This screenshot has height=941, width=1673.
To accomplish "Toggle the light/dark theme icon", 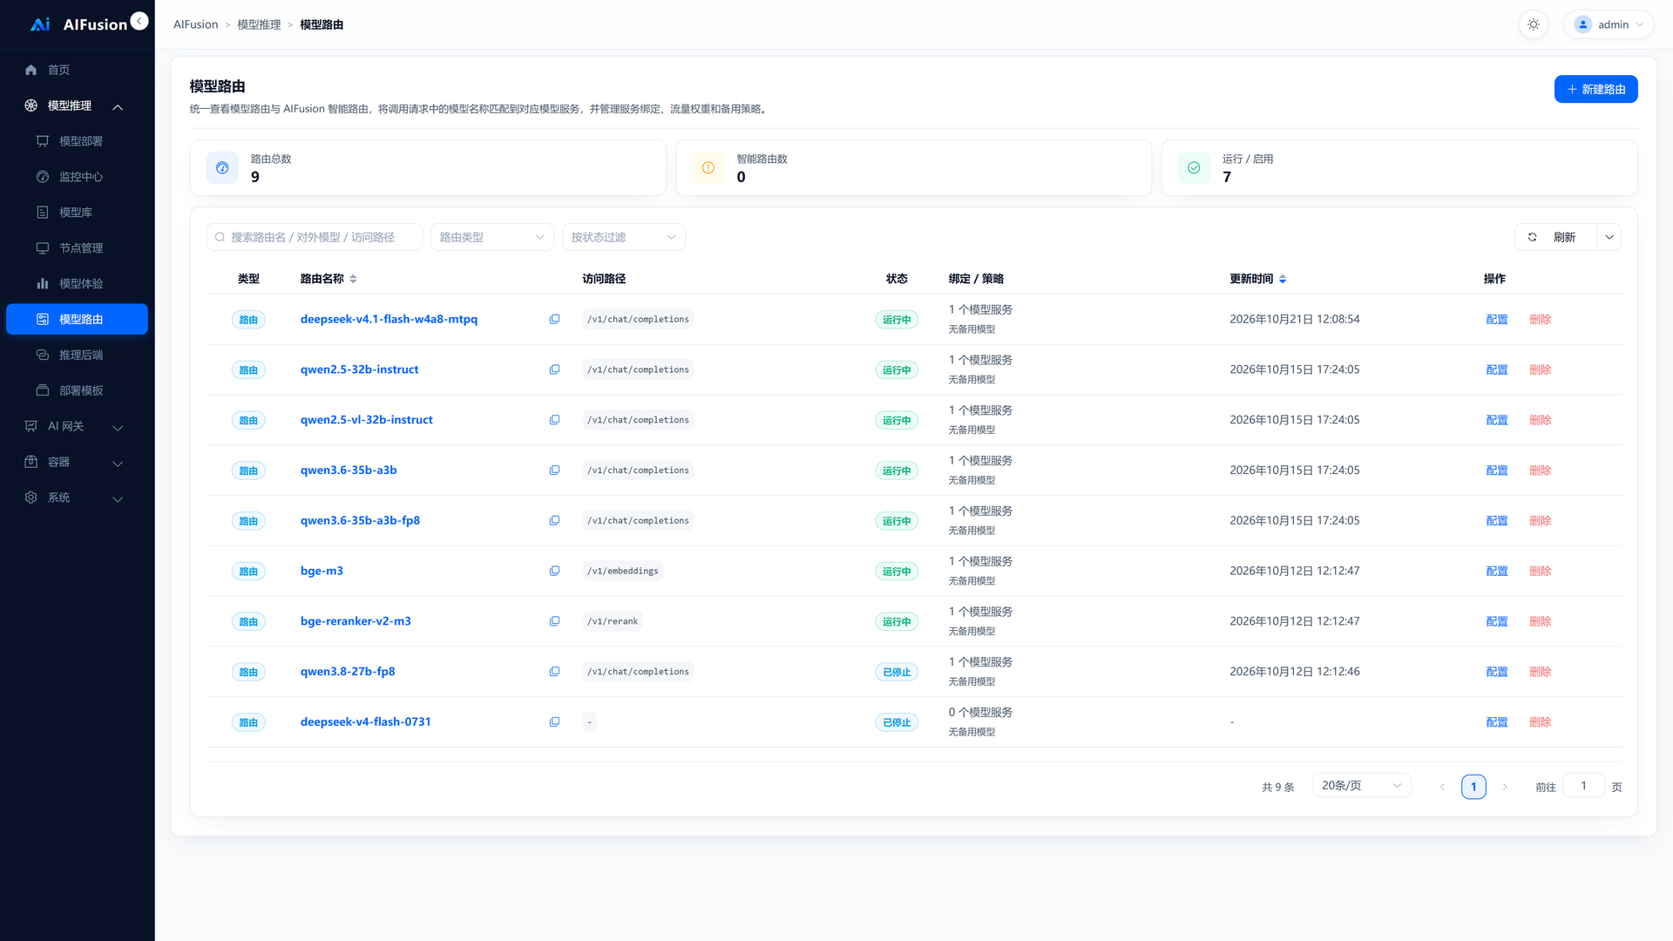I will (1534, 24).
